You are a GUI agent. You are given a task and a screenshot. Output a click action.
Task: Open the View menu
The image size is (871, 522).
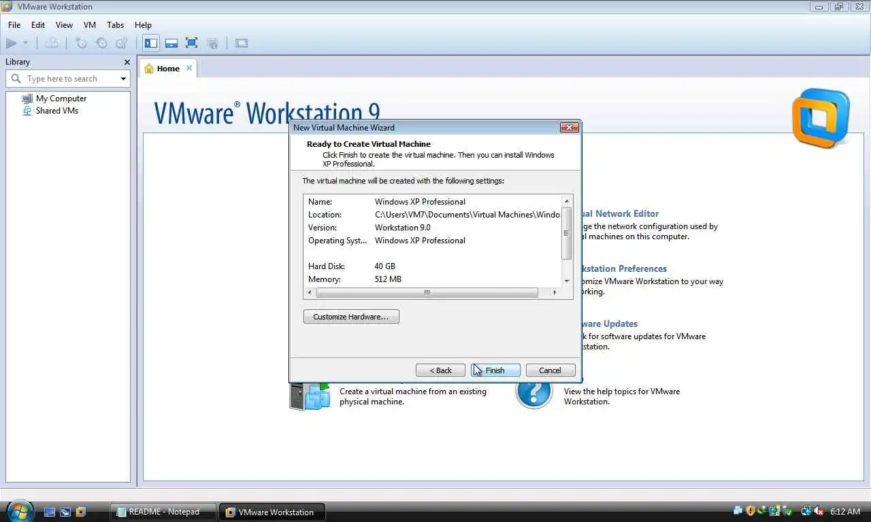64,24
